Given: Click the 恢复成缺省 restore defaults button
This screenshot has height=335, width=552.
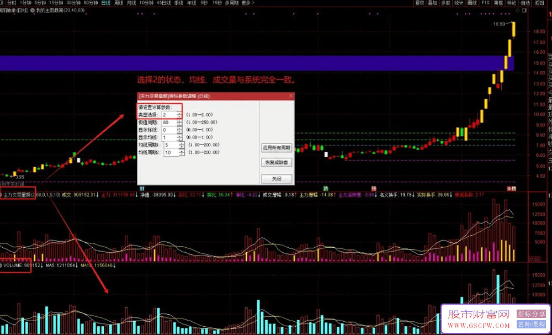Looking at the screenshot, I should [x=277, y=163].
